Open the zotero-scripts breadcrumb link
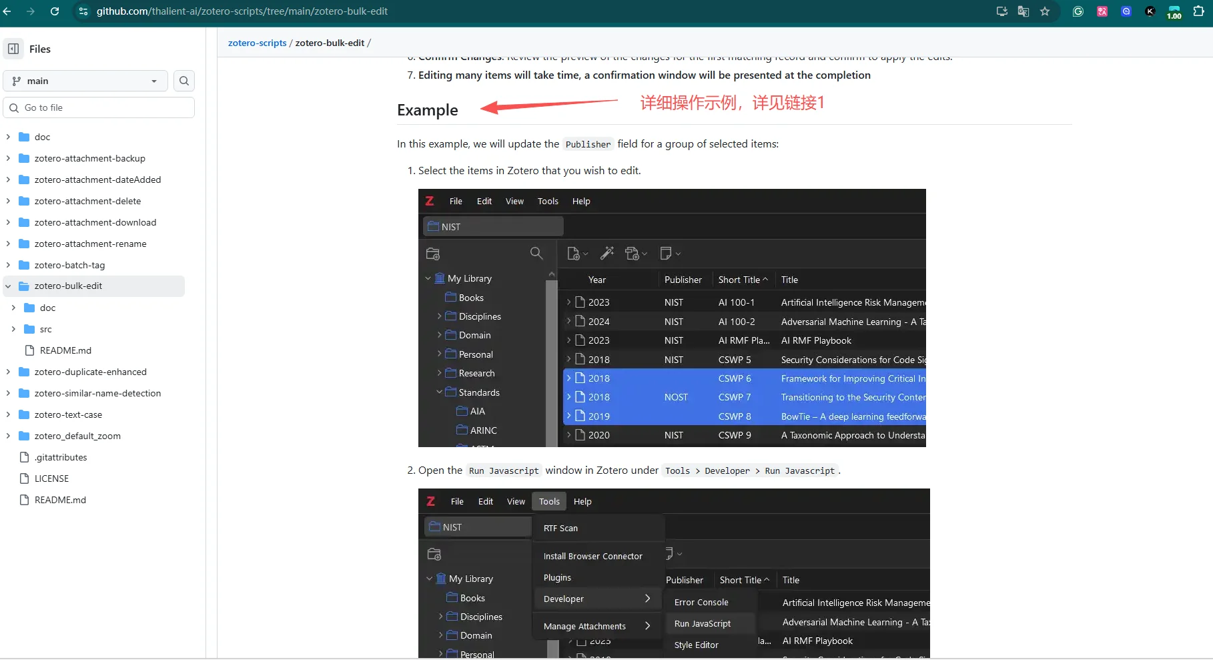 click(257, 43)
